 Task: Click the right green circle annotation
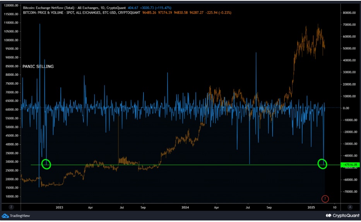(x=322, y=164)
